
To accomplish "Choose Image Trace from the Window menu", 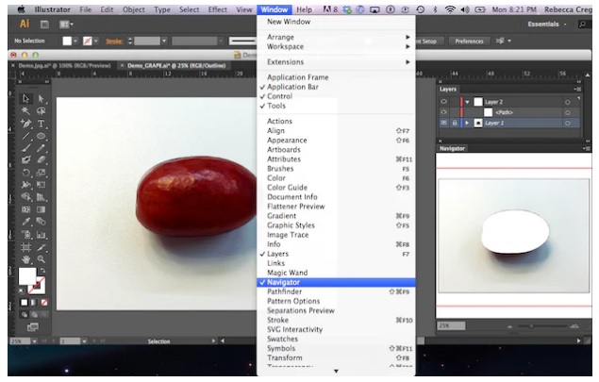I will [x=336, y=235].
